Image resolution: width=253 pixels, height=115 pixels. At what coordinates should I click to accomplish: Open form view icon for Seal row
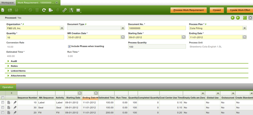click(x=9, y=107)
